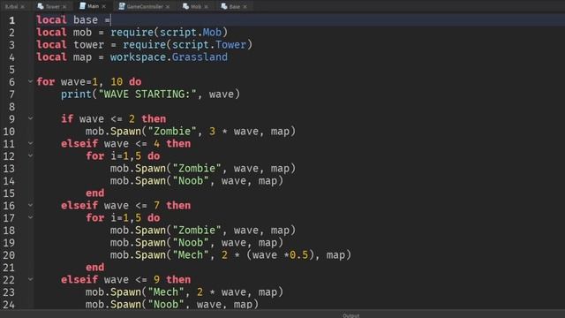The height and width of the screenshot is (318, 565).
Task: Click mob.Spawn("Mech", 2 * (wave *0.5), map)
Action: (x=230, y=255)
